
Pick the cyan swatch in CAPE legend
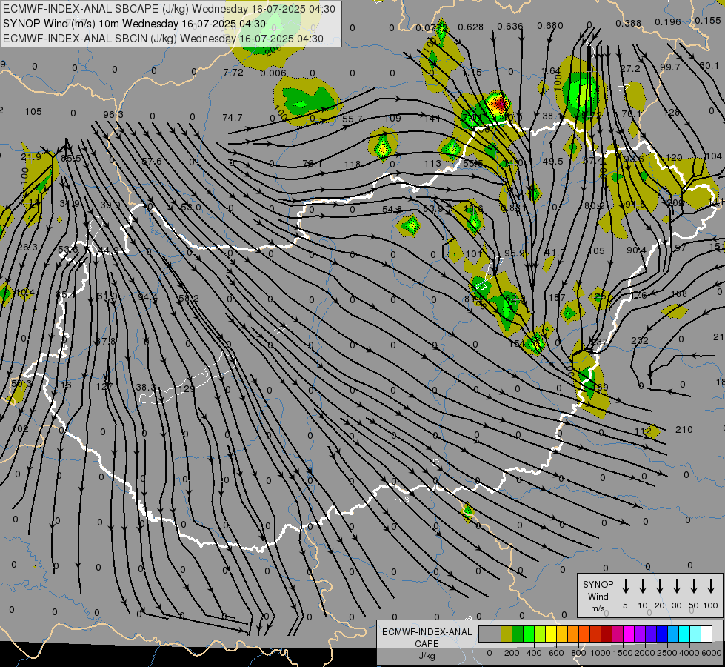point(684,634)
